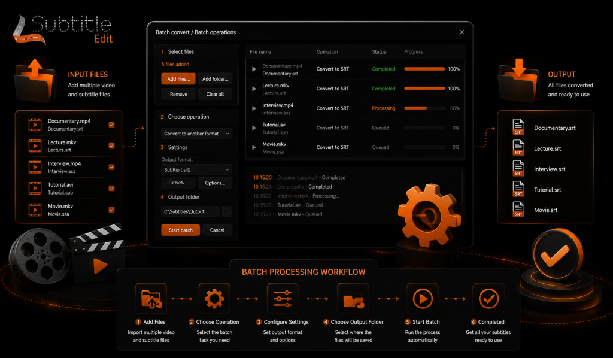This screenshot has height=358, width=613.
Task: Uncheck the Movie.mkv input file checkbox
Action: [111, 210]
